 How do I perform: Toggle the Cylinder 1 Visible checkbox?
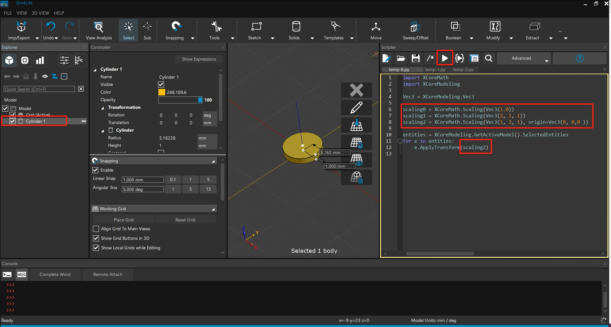161,84
